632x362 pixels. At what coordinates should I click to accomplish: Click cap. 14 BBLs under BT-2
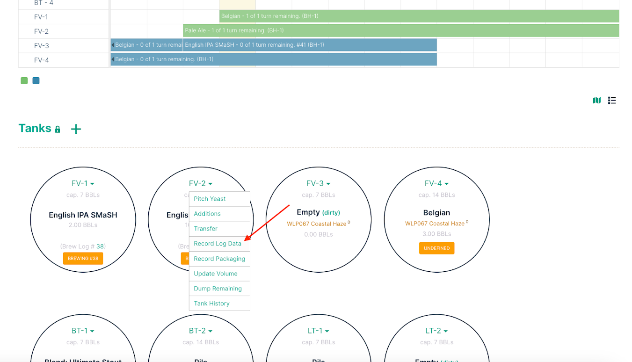click(201, 342)
